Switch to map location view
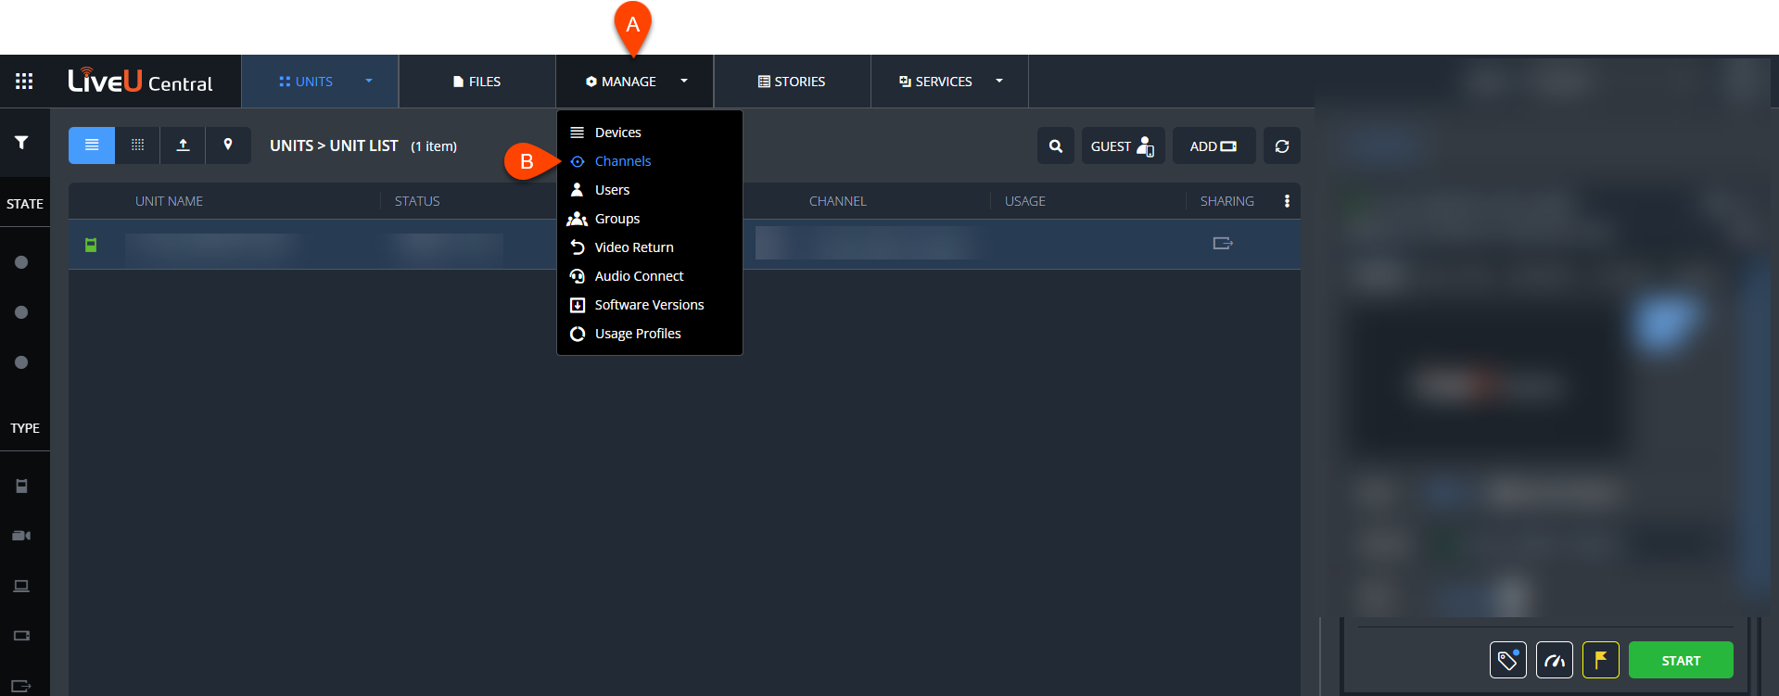The width and height of the screenshot is (1779, 696). tap(228, 146)
